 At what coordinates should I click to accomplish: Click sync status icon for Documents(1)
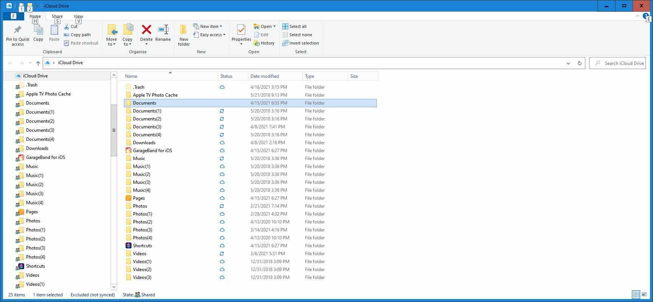coord(222,111)
